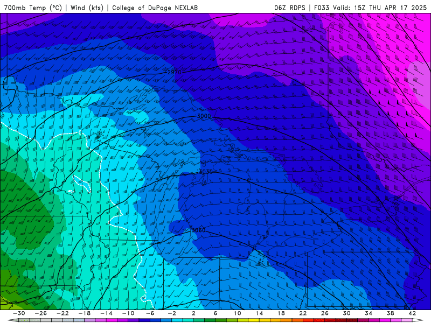
Task: Click the -6 color scale label
Action: (x=150, y=313)
